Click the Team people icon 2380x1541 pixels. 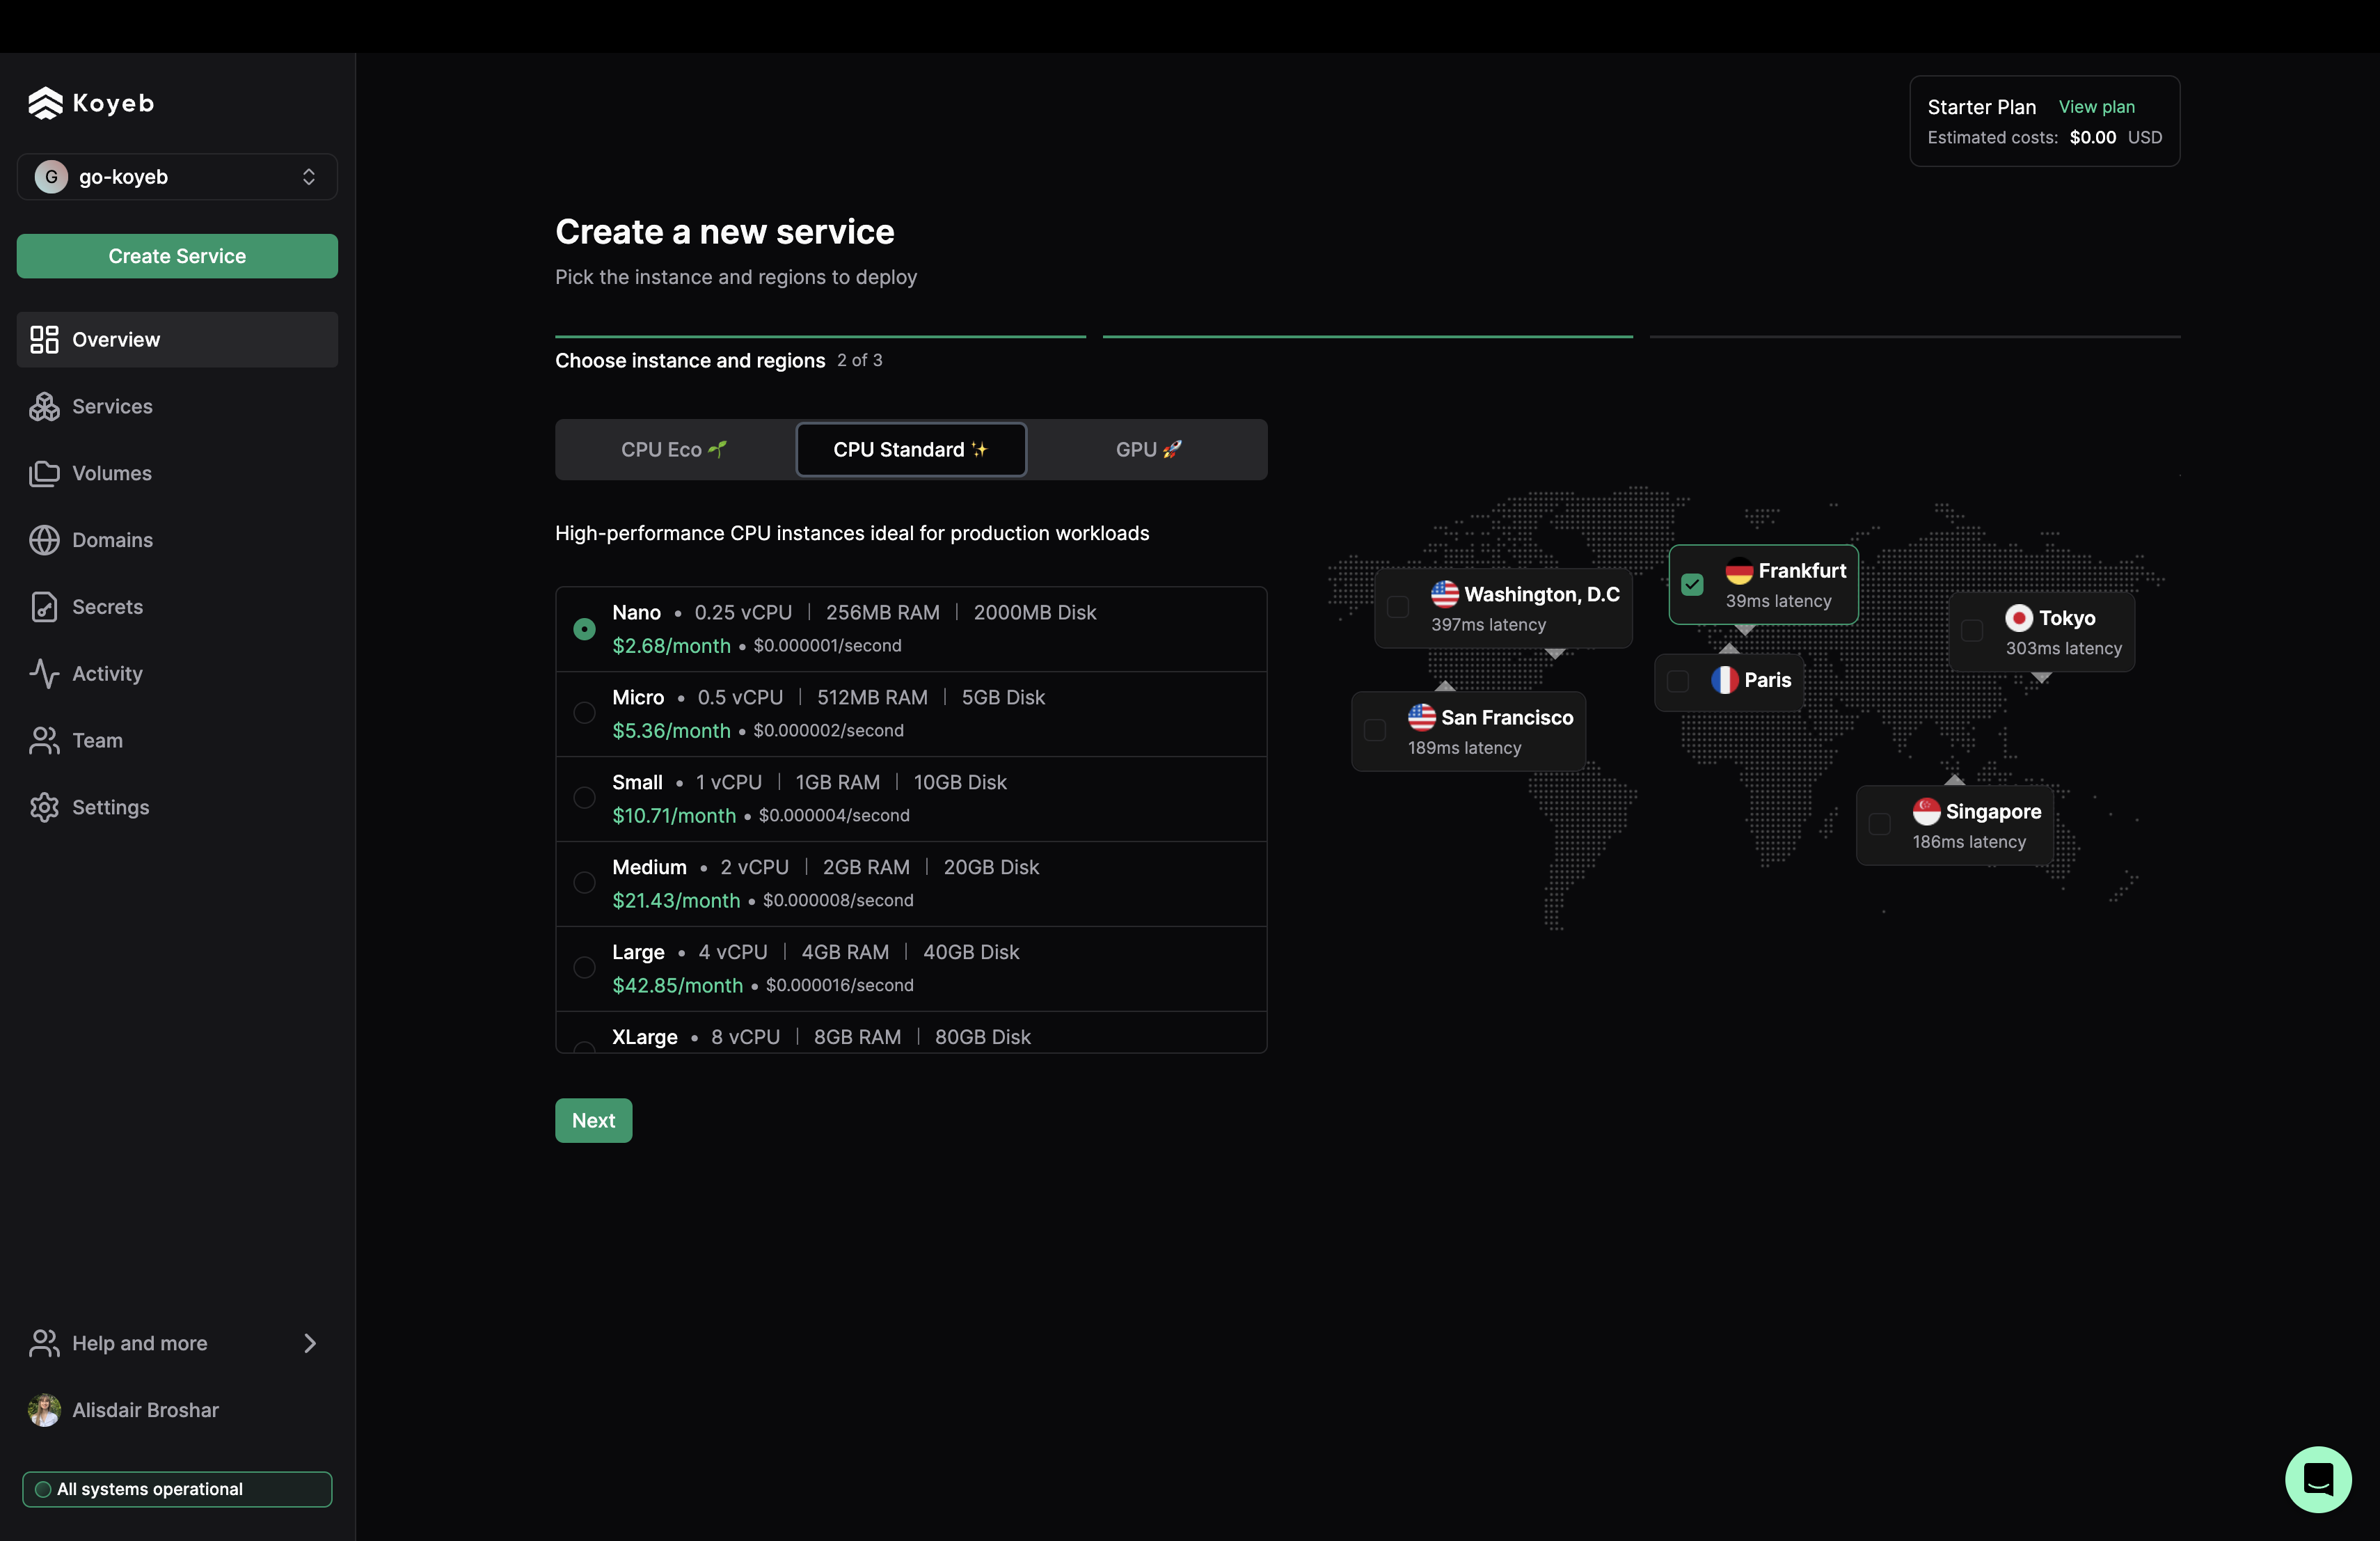pos(44,741)
